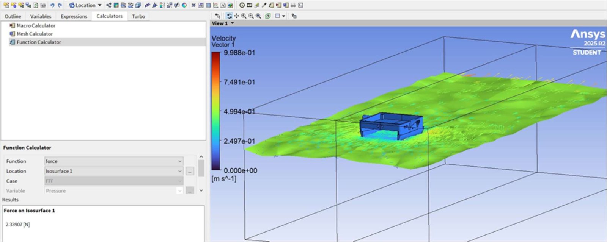Choose the viewer Select arrow tool
Viewport: 607px width, 242px height.
[x=217, y=16]
